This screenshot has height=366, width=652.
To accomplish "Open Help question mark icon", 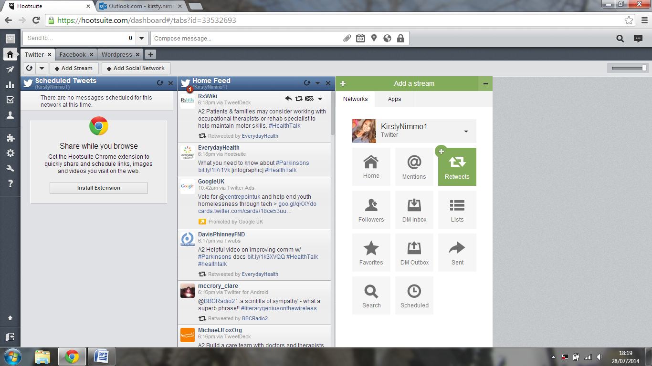I will [x=10, y=184].
